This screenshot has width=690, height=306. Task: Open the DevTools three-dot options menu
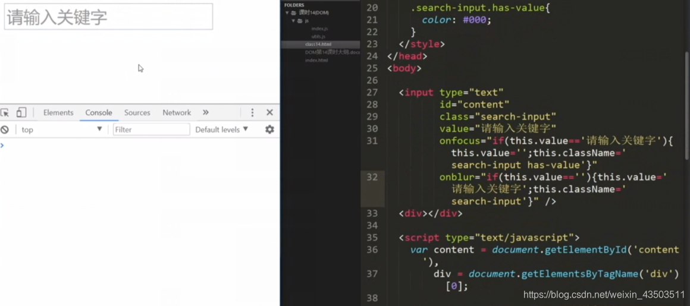[252, 112]
